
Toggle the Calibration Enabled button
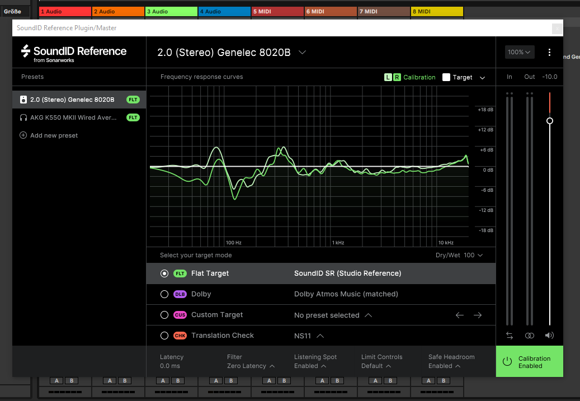click(529, 361)
